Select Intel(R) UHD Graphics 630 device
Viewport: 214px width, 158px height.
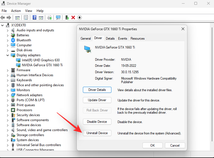(x=41, y=60)
